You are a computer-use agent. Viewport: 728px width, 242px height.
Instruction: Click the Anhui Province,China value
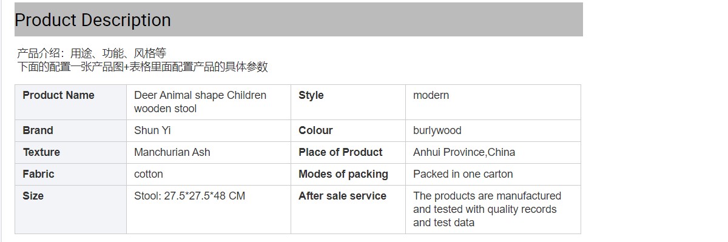pos(464,152)
